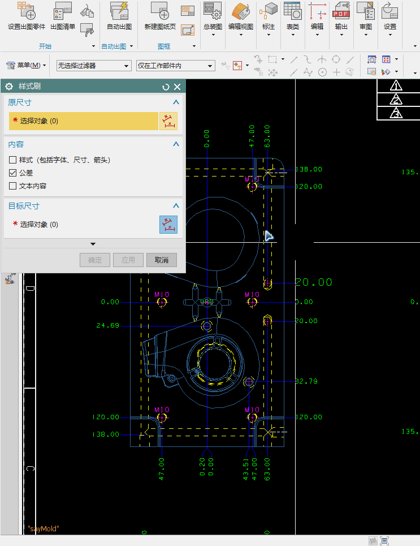Click status bar icon at bottom right

pyautogui.click(x=384, y=541)
